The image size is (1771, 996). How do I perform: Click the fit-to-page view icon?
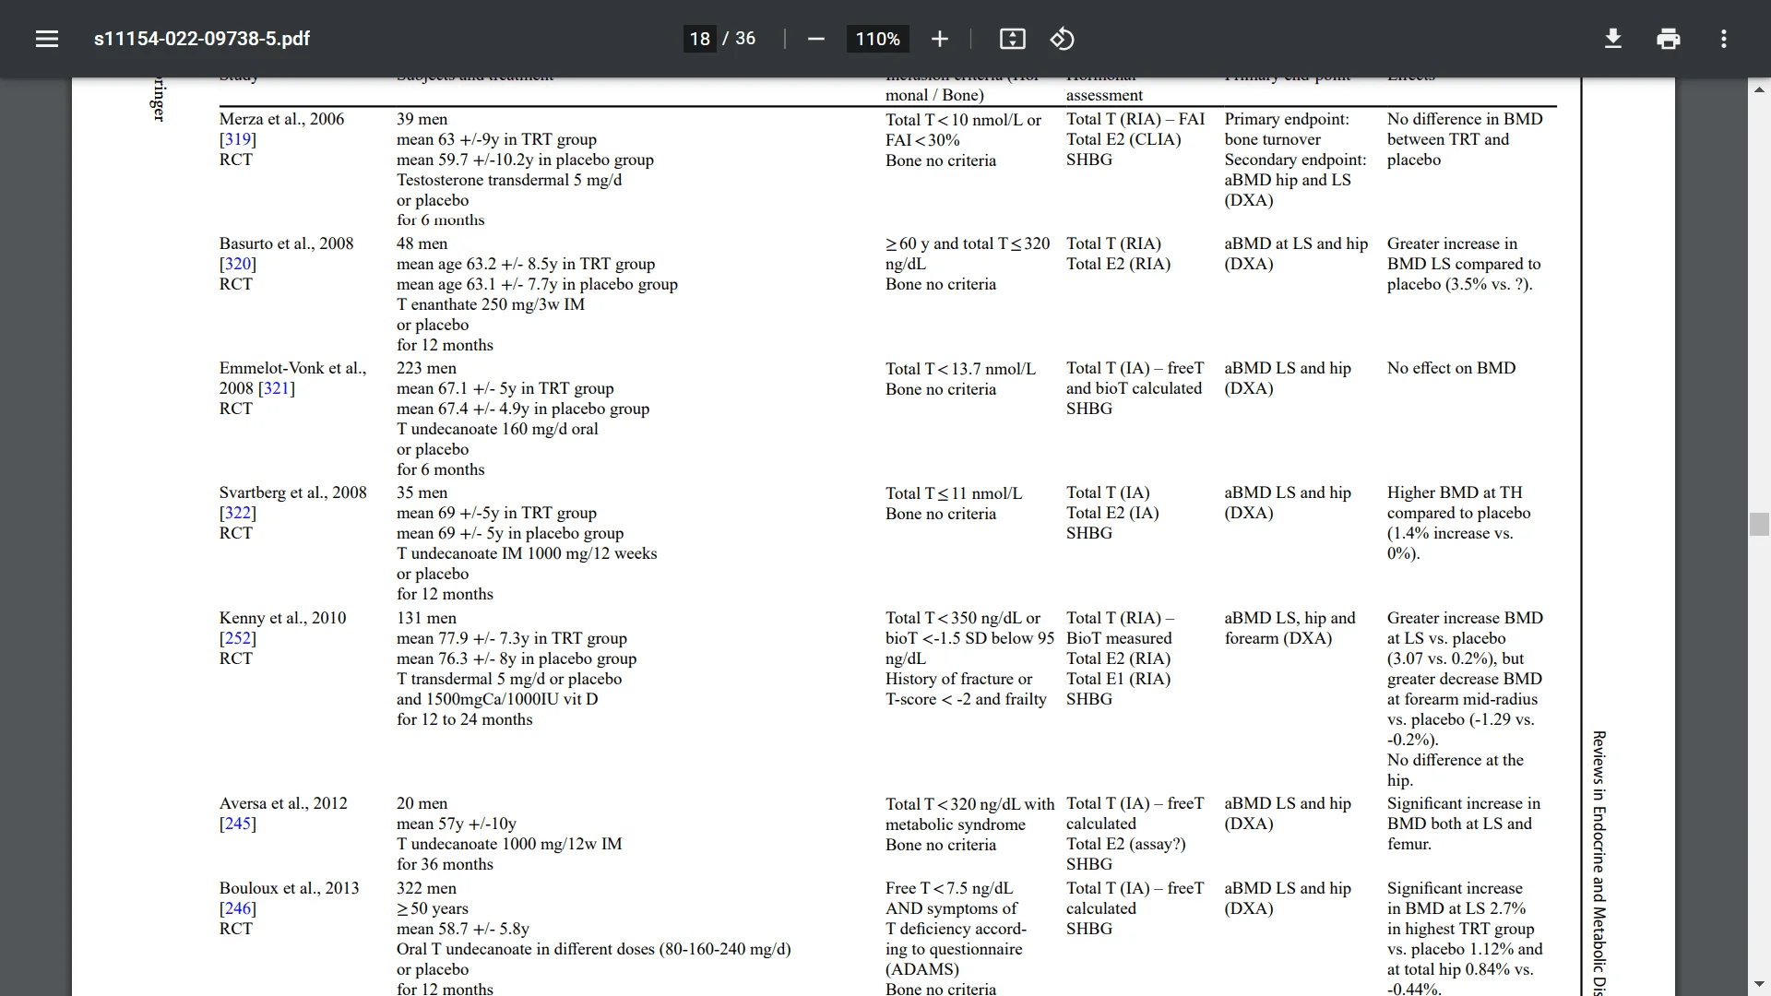[1012, 39]
